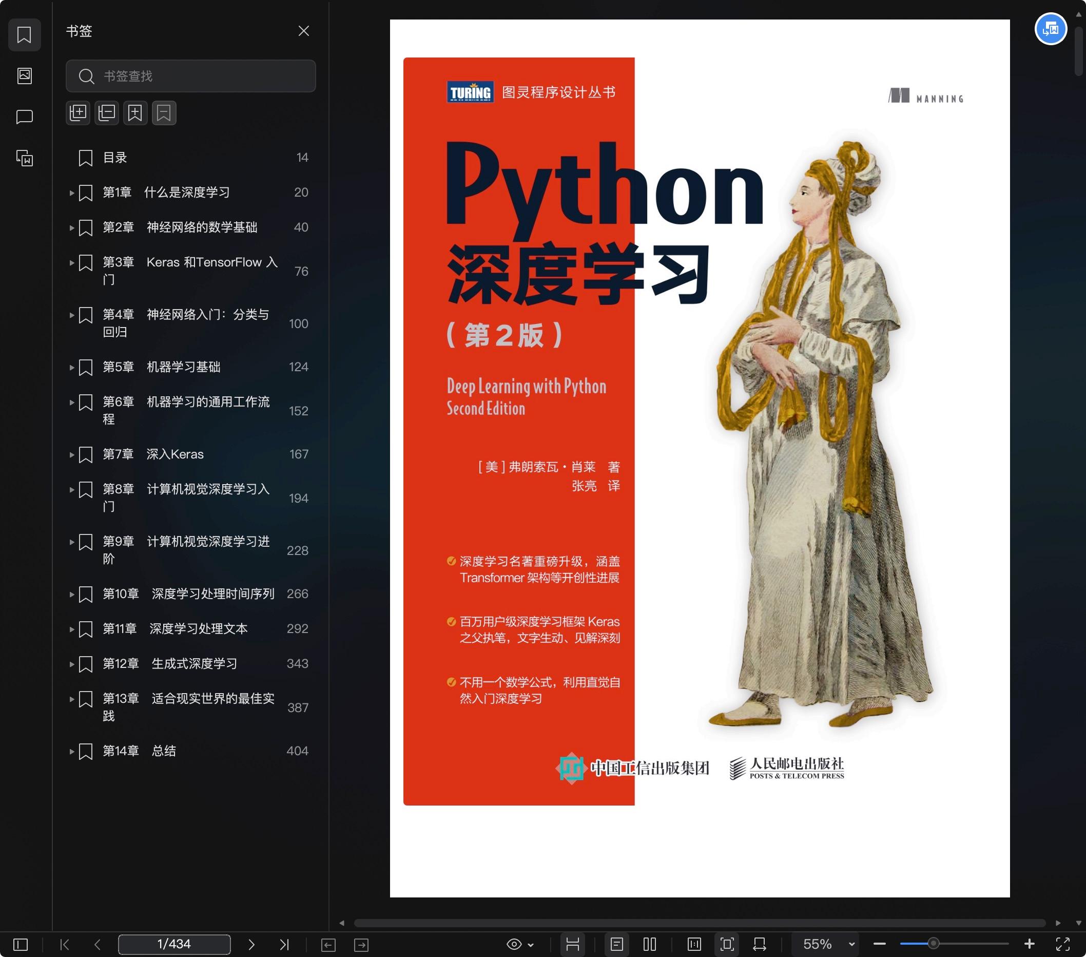The image size is (1086, 957).
Task: Close the 书签 panel
Action: click(303, 31)
